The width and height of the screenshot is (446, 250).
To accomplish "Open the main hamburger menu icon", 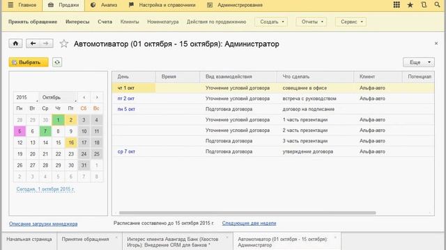I will (x=10, y=5).
